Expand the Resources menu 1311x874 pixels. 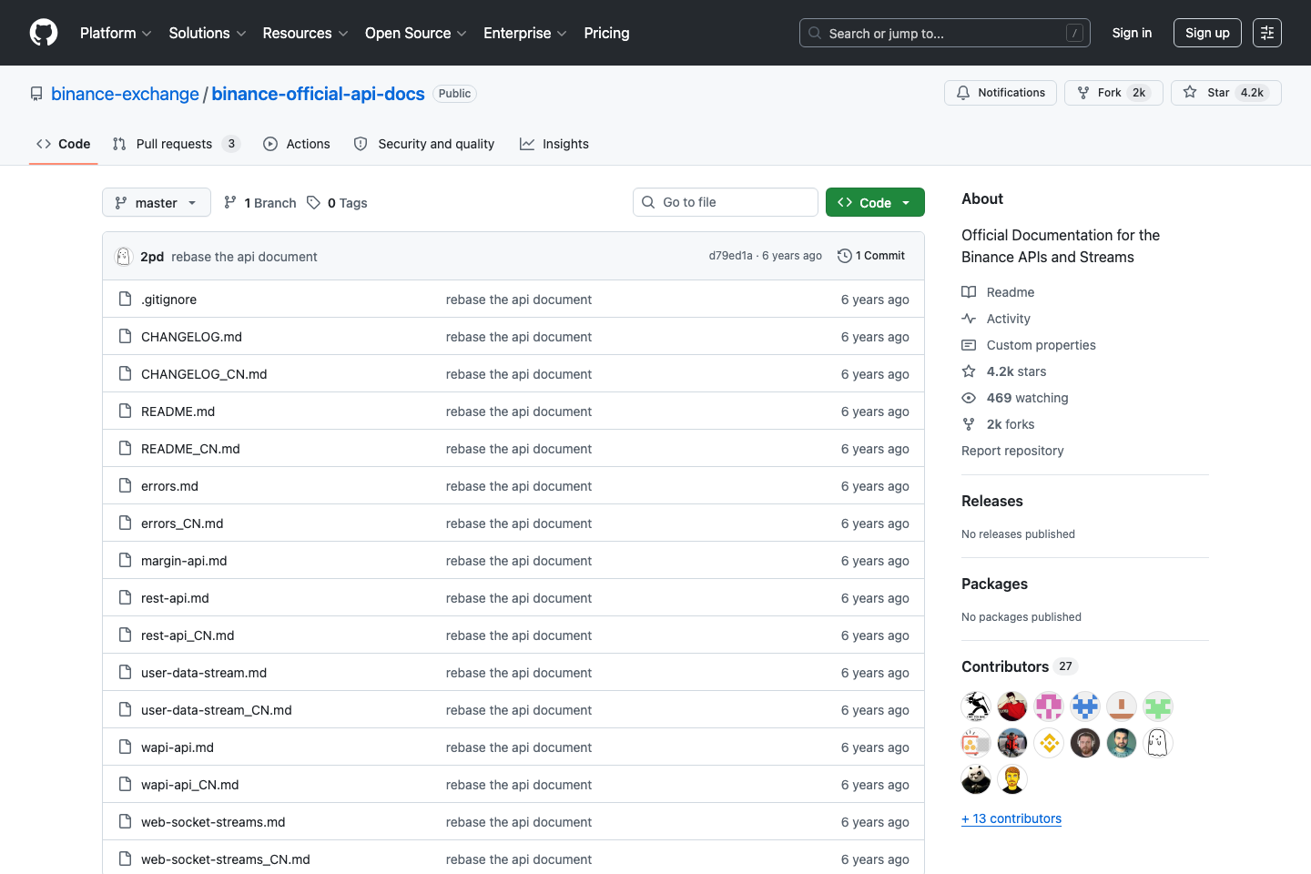tap(304, 33)
